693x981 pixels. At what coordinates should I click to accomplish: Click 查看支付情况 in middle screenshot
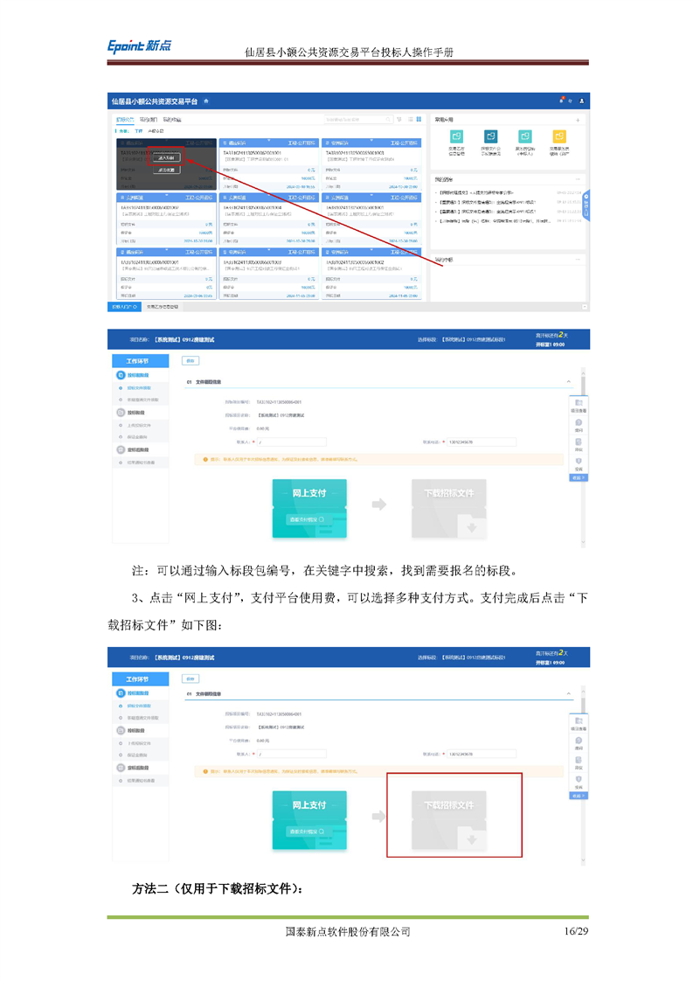click(x=307, y=519)
